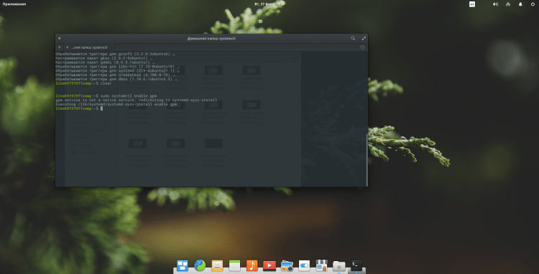Click the line mentioning libc-bin triggers
This screenshot has width=539, height=274.
tap(118, 67)
